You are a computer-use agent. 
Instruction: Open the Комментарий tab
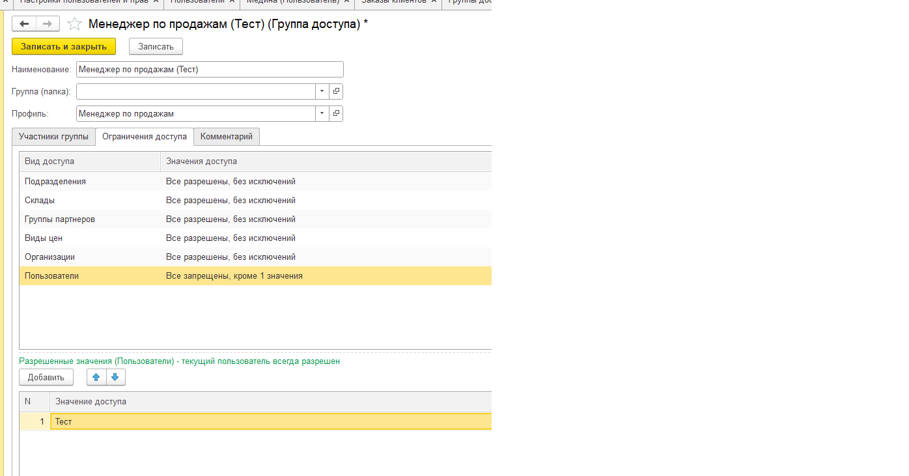(227, 137)
